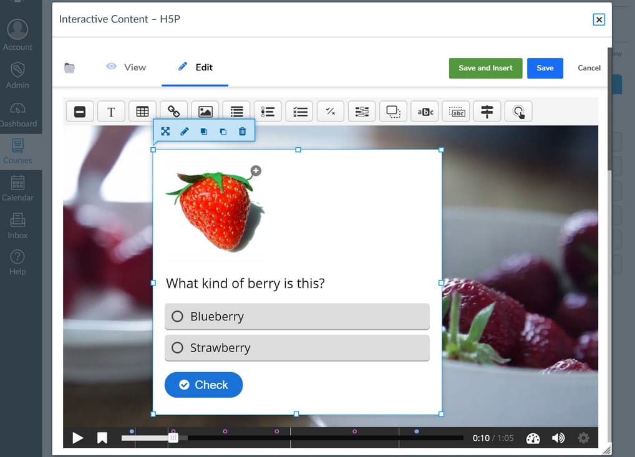Viewport: 635px width, 457px height.
Task: Switch to the View tab
Action: (x=126, y=67)
